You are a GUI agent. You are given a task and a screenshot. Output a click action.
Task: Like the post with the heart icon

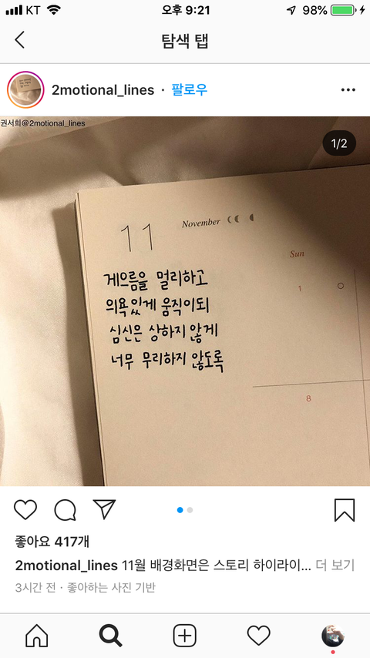click(25, 510)
